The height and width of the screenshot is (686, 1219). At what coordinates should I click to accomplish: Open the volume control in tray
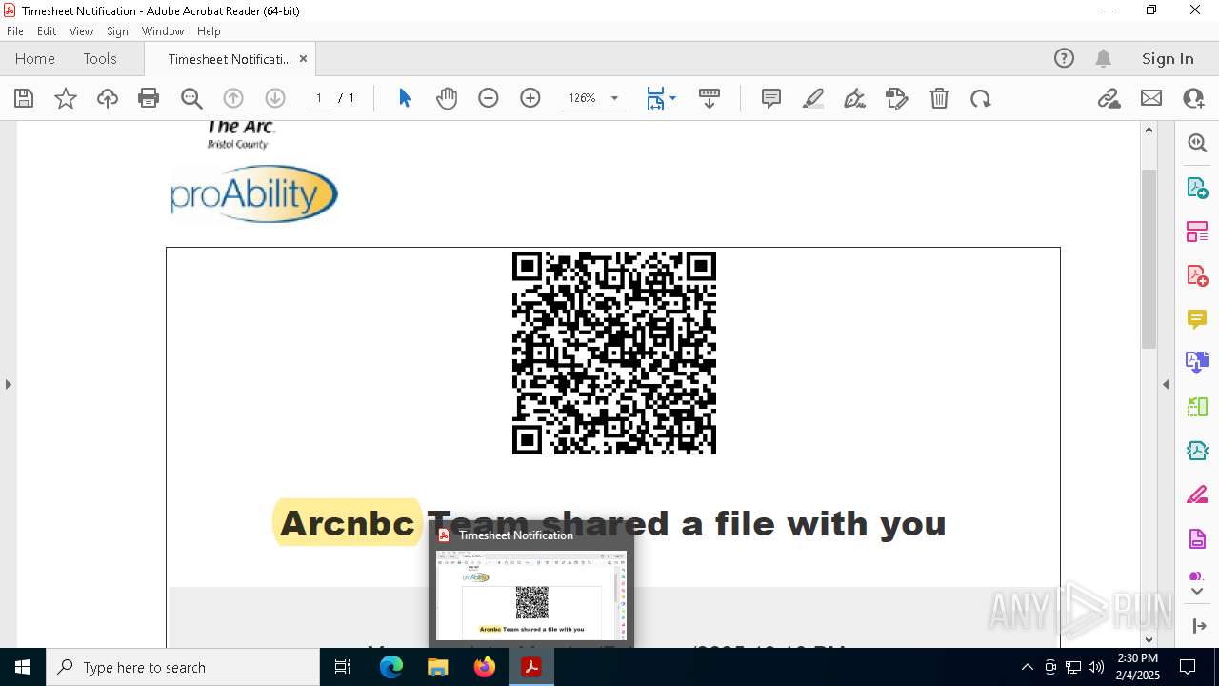(x=1096, y=667)
